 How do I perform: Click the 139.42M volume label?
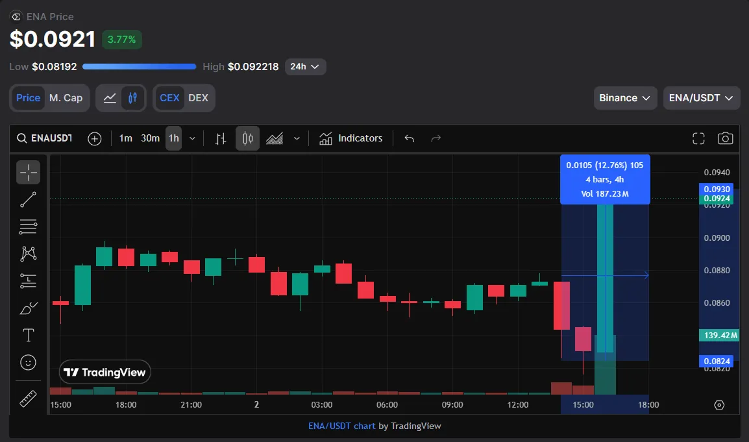pyautogui.click(x=719, y=336)
